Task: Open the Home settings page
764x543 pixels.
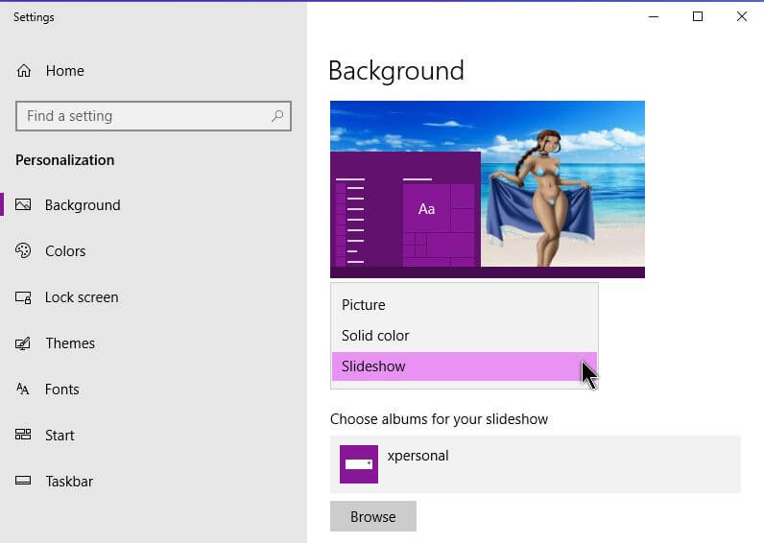Action: [65, 71]
